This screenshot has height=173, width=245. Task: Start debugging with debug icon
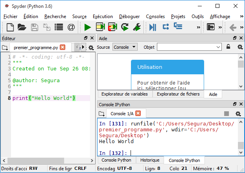coord(153,27)
